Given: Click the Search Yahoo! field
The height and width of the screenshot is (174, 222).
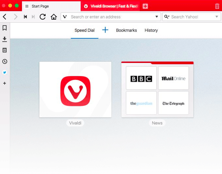Looking at the screenshot, I should click(192, 17).
